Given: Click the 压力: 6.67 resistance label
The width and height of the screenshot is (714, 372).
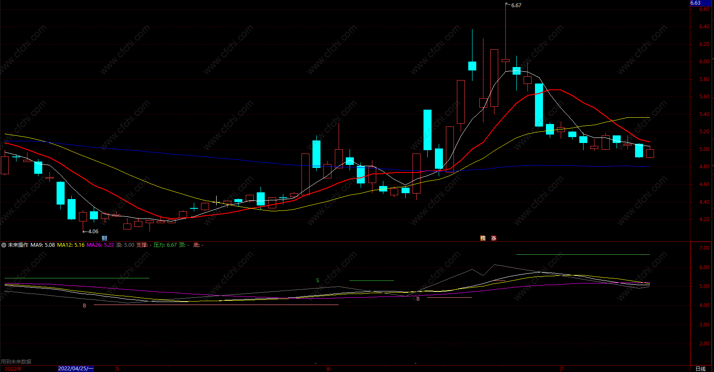Looking at the screenshot, I should (x=165, y=245).
